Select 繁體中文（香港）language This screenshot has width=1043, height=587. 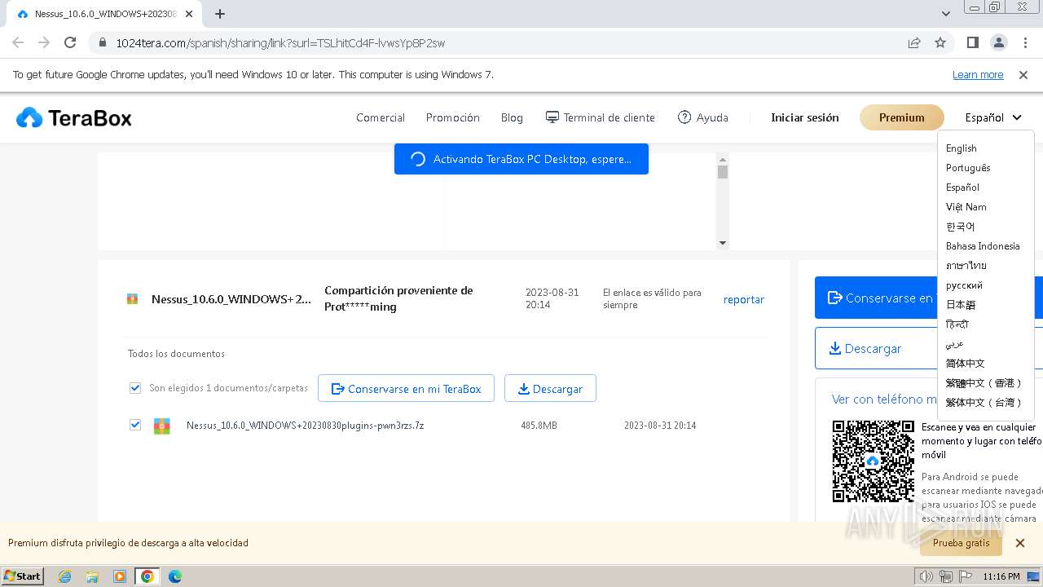coord(984,383)
